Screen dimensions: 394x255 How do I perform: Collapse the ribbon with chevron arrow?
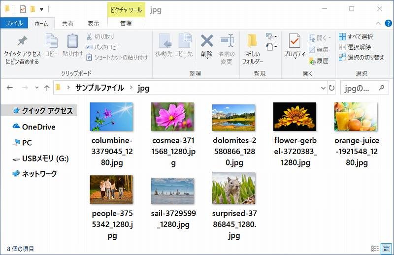(377, 23)
